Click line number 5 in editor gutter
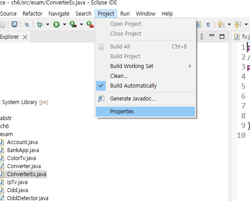Screen dimensions: 250x201 click(x=243, y=86)
